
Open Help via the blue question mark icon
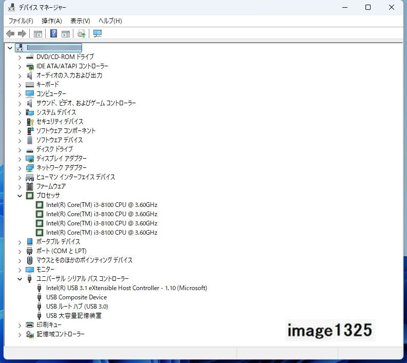click(x=53, y=33)
